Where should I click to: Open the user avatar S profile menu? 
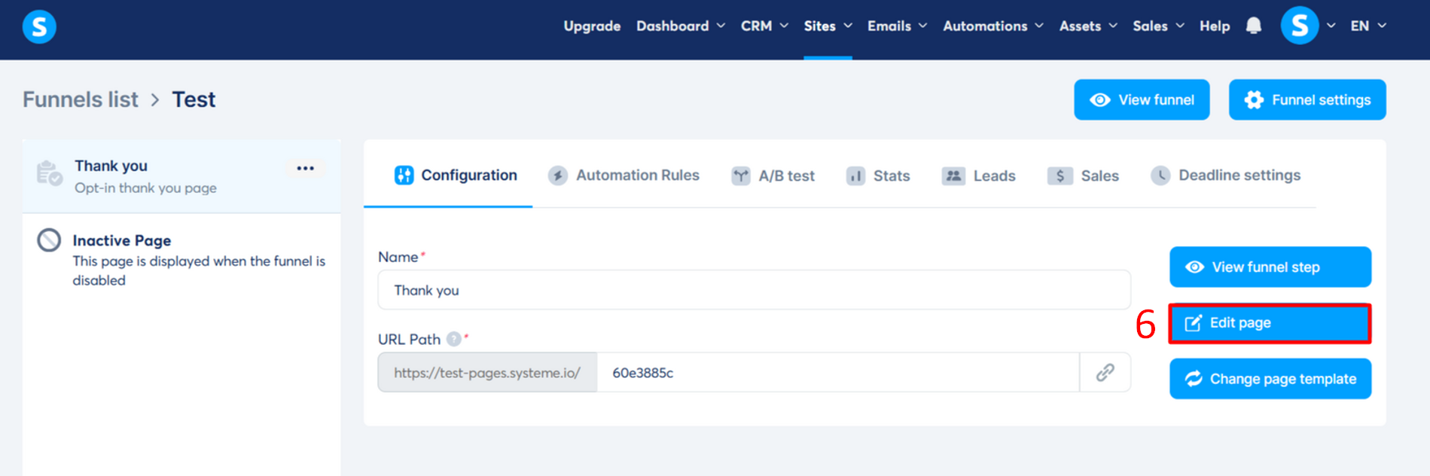[x=1299, y=26]
